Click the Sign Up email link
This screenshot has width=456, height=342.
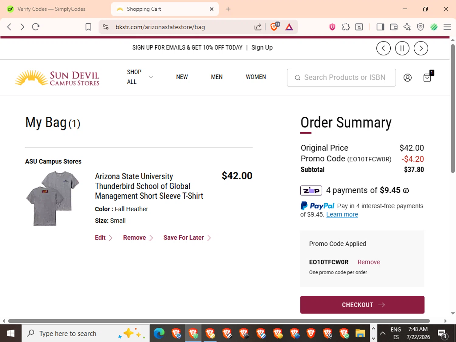262,47
